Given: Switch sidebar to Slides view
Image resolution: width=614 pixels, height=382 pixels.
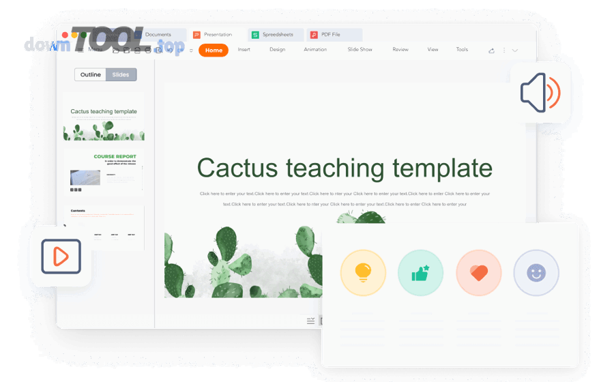Looking at the screenshot, I should tap(121, 75).
